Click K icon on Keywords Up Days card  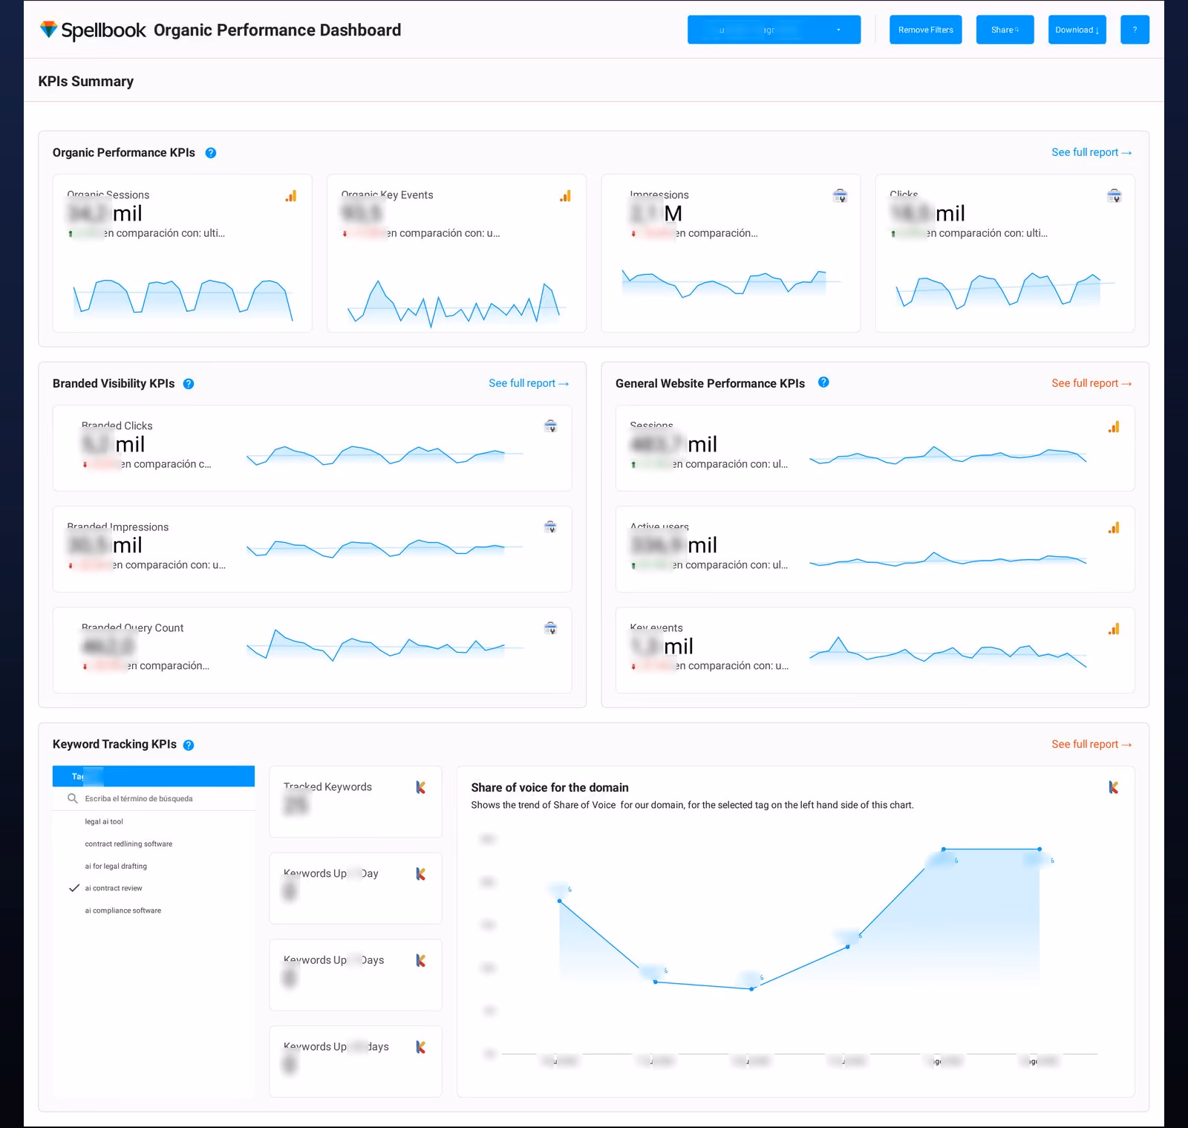point(420,960)
